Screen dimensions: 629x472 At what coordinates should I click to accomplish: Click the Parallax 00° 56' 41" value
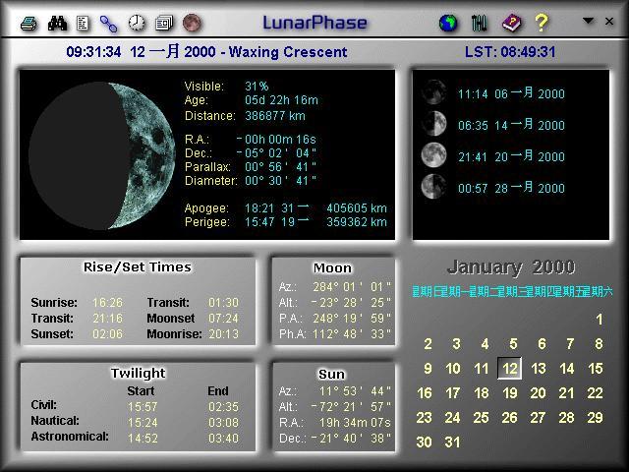[280, 166]
